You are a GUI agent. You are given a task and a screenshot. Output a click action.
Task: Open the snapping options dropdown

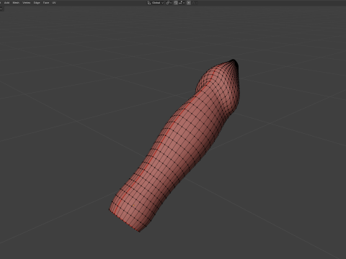[x=182, y=3]
